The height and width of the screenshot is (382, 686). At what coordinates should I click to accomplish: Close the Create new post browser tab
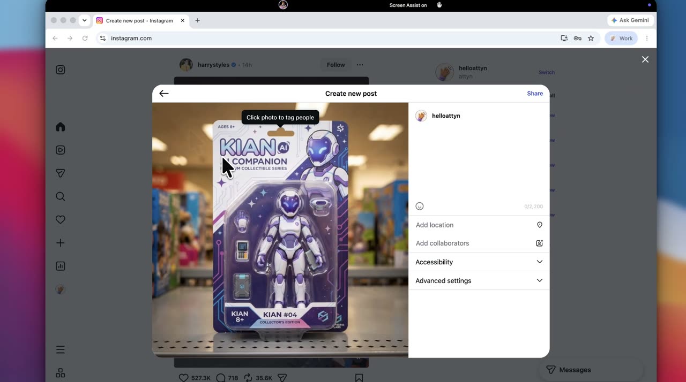[x=182, y=20]
